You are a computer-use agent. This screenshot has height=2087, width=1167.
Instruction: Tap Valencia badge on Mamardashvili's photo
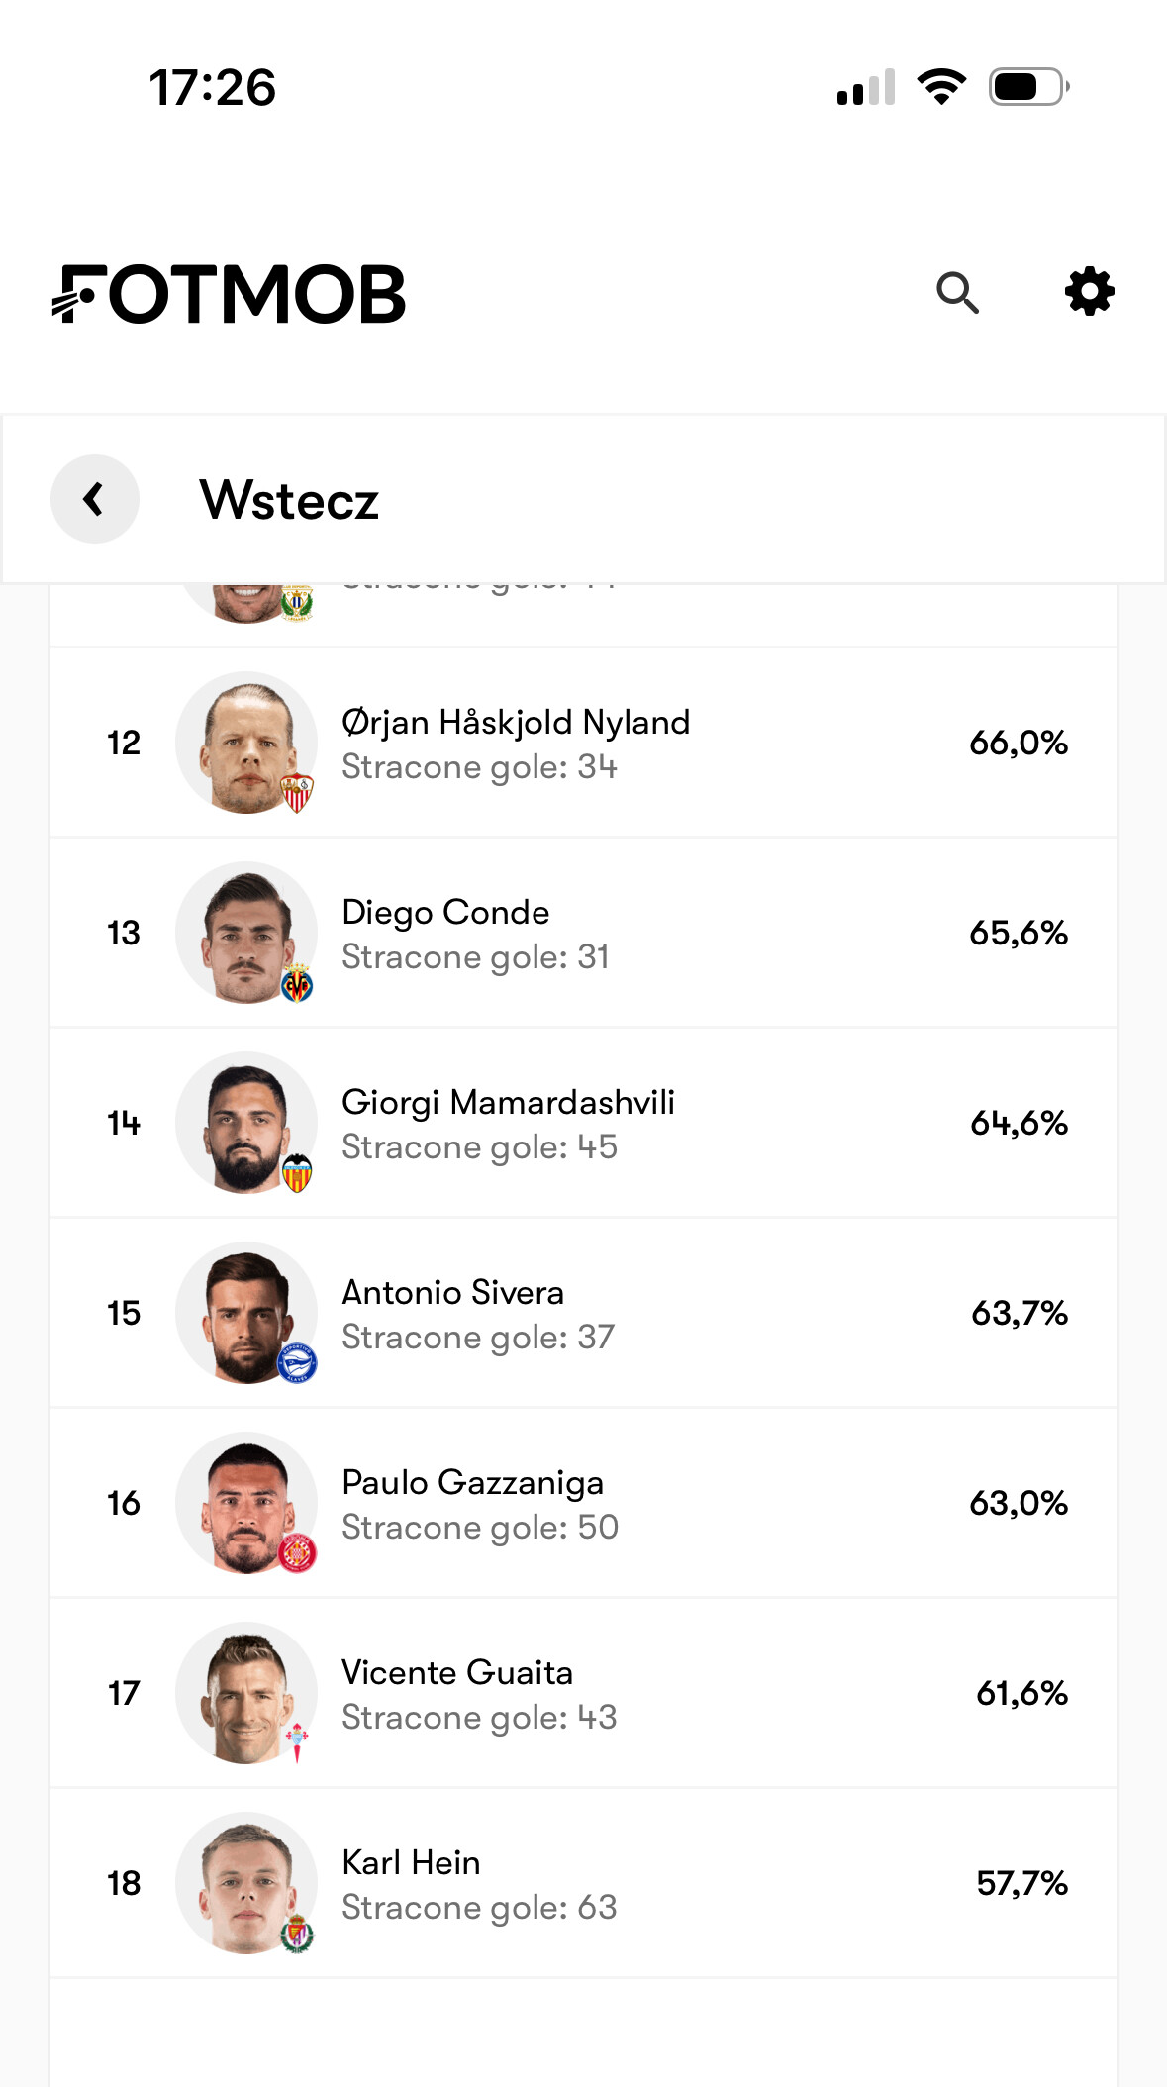[x=297, y=1173]
